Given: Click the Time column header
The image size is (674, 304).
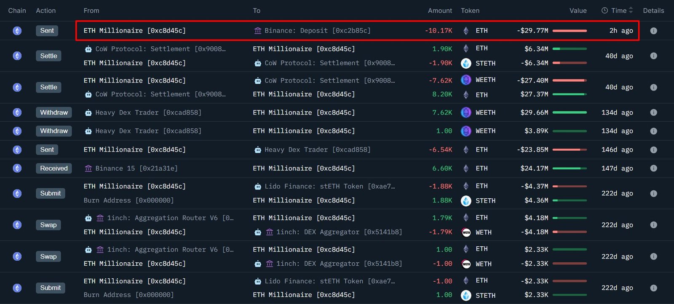Looking at the screenshot, I should pyautogui.click(x=619, y=11).
